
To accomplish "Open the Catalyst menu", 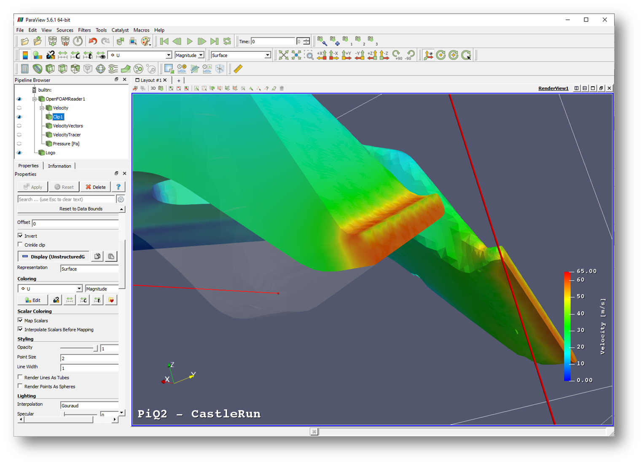I will pyautogui.click(x=120, y=30).
